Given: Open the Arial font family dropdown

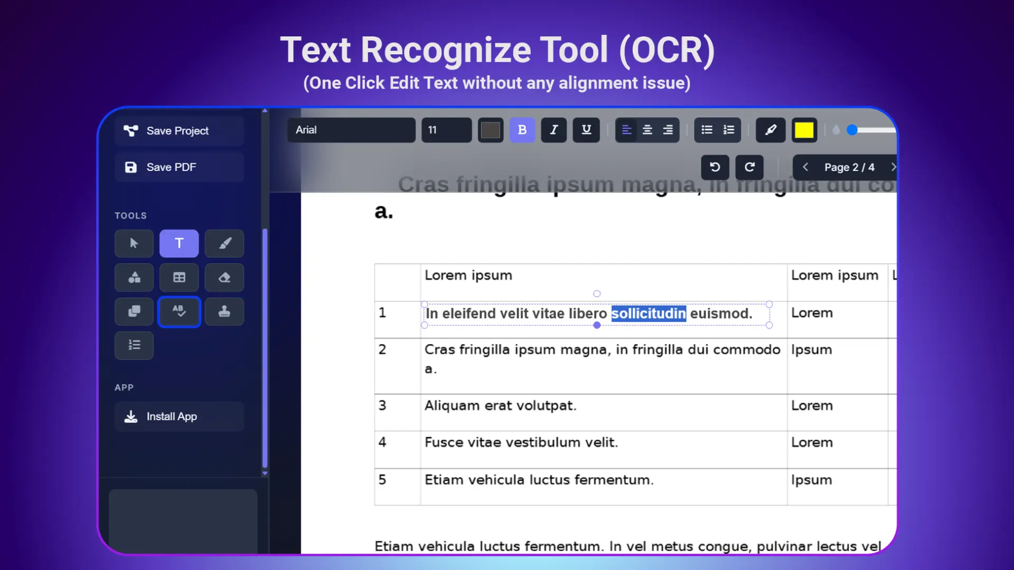Looking at the screenshot, I should pos(351,130).
